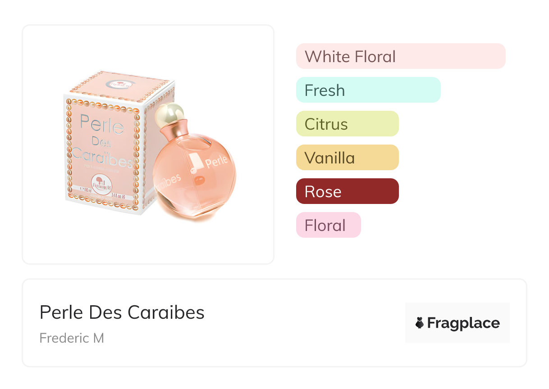Click the Fragplace wordmark text

coord(463,323)
